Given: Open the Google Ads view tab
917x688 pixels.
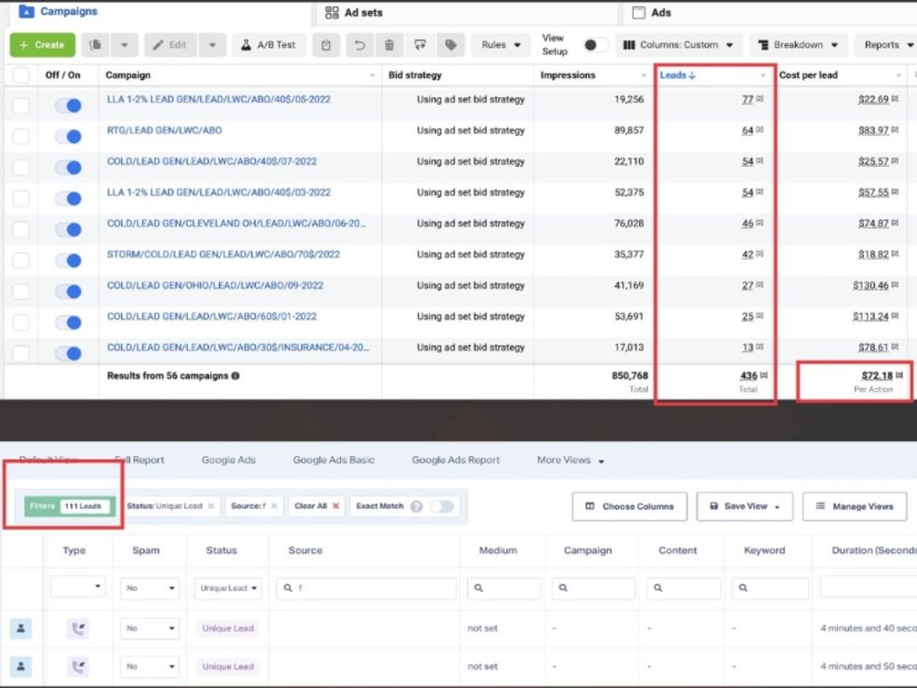Looking at the screenshot, I should (x=228, y=461).
